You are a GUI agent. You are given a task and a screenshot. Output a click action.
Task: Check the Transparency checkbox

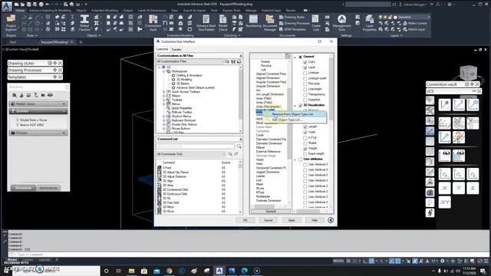[305, 94]
